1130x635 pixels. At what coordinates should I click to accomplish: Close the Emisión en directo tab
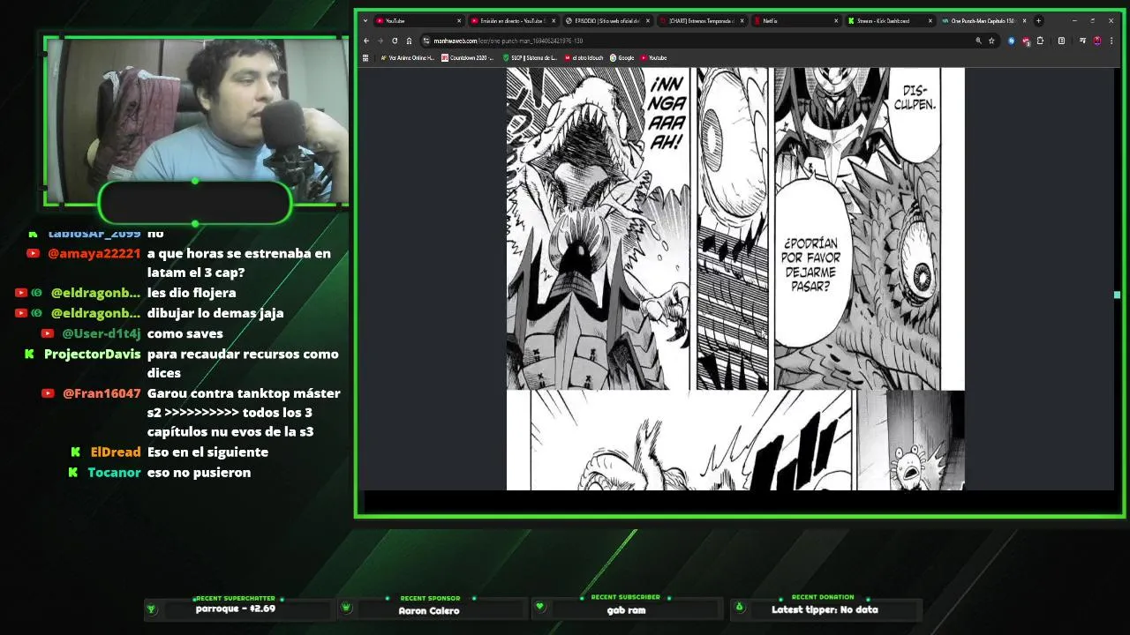tap(554, 20)
